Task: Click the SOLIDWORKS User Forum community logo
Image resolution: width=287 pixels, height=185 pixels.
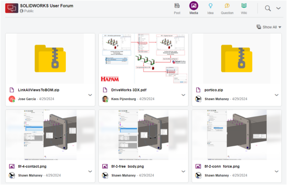Action: coord(12,8)
